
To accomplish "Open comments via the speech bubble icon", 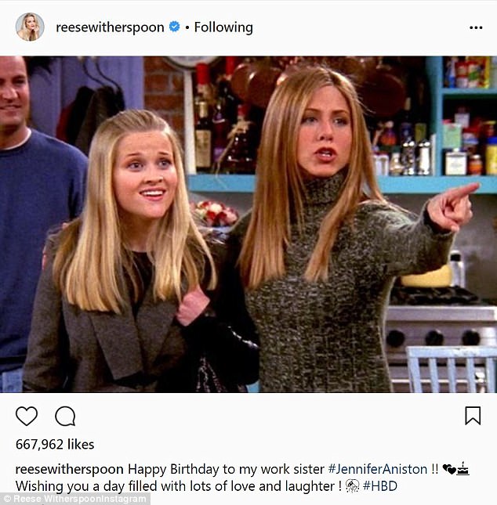I will pyautogui.click(x=65, y=416).
